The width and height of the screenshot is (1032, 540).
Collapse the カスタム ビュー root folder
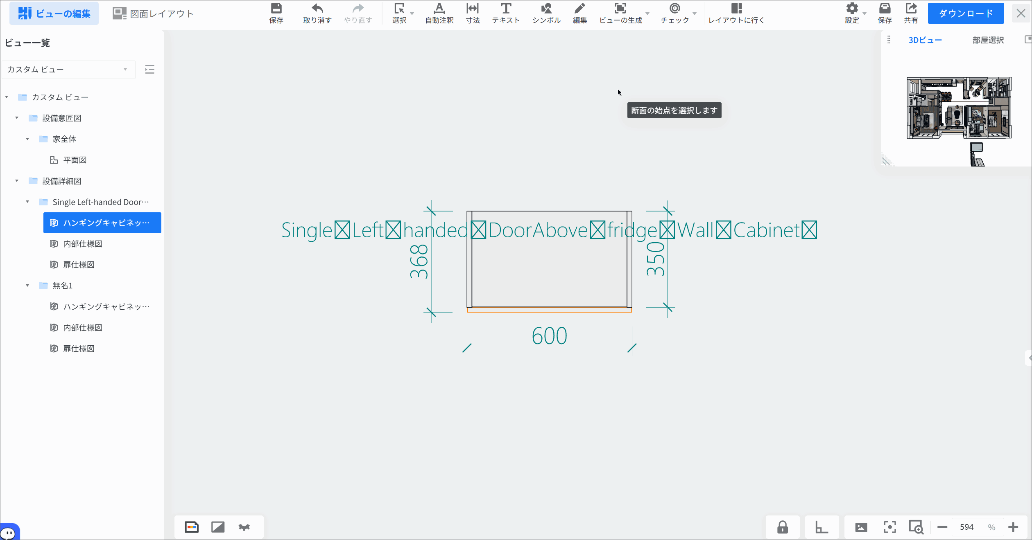pos(7,97)
